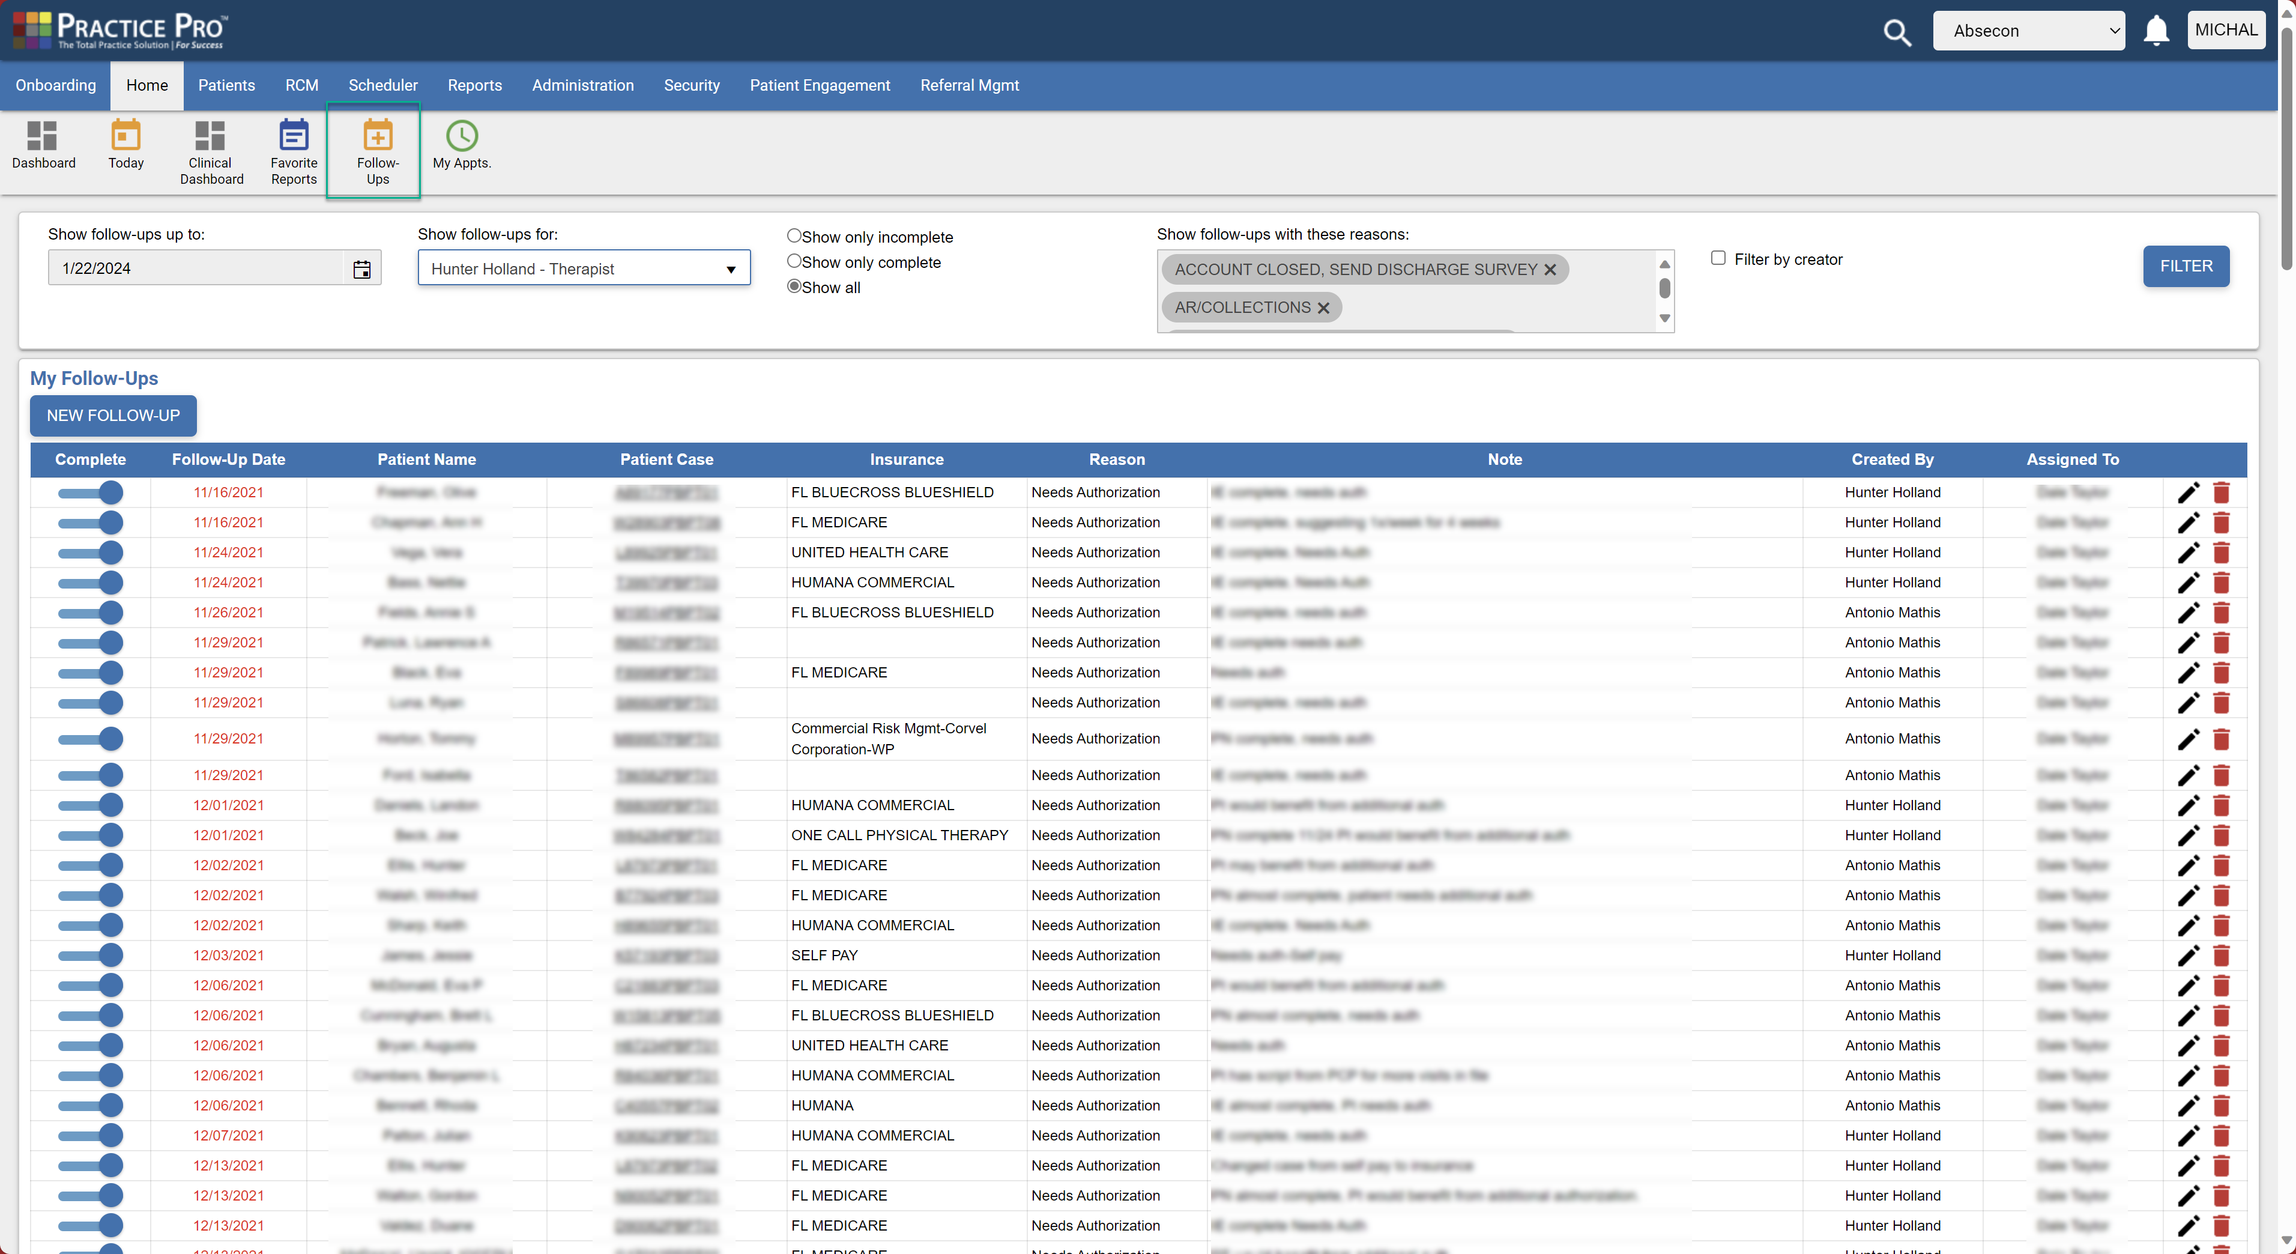Image resolution: width=2296 pixels, height=1254 pixels.
Task: Delete the last row using the trash icon
Action: [2221, 1226]
